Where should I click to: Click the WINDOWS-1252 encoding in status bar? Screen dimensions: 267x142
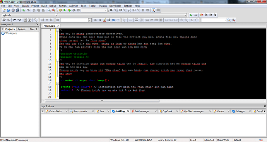(143, 140)
